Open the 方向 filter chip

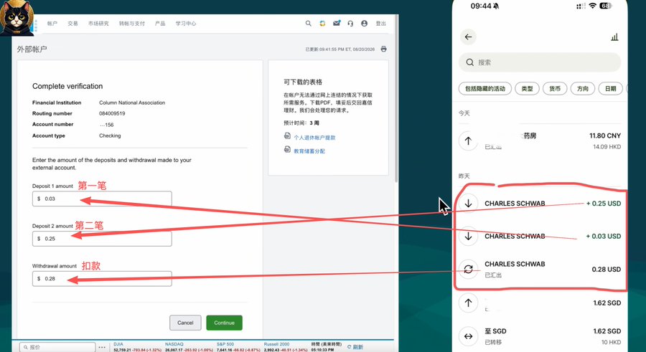tap(583, 88)
